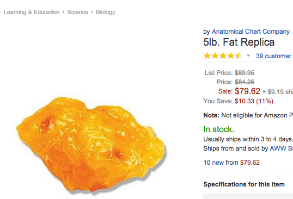This screenshot has height=199, width=293.
Task: View the 10 new offers link
Action: click(213, 163)
